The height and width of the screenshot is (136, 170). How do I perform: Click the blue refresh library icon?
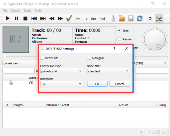pos(139,18)
